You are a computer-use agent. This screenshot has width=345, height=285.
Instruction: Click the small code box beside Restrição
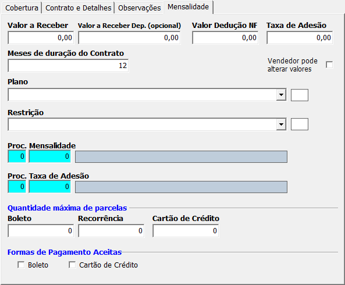[300, 124]
